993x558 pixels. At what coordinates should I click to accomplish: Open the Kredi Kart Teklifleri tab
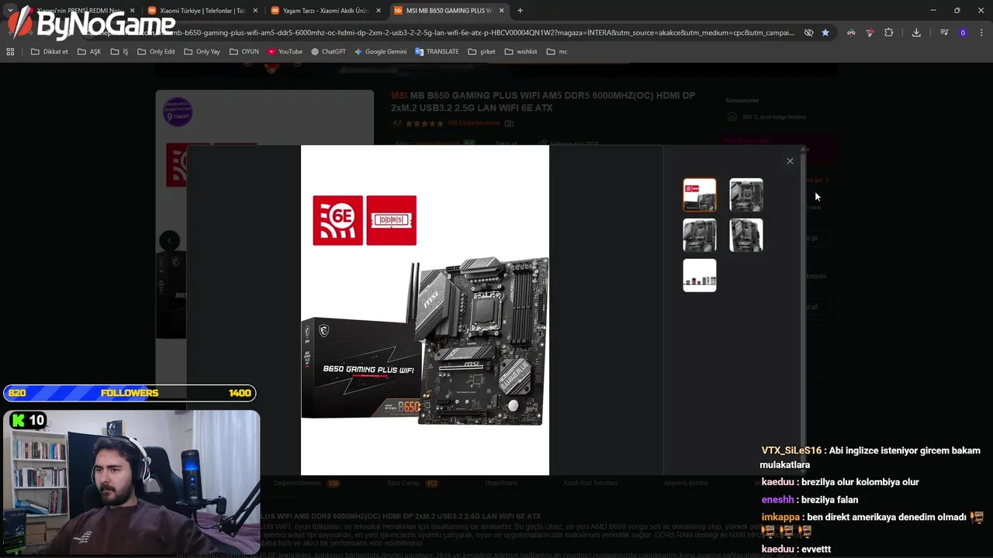point(590,483)
